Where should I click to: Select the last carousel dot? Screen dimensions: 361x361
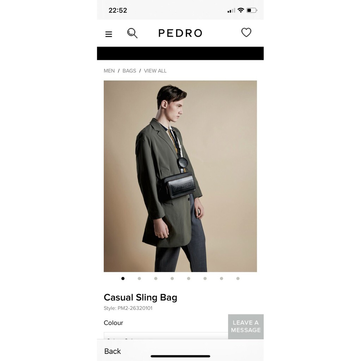(x=238, y=279)
